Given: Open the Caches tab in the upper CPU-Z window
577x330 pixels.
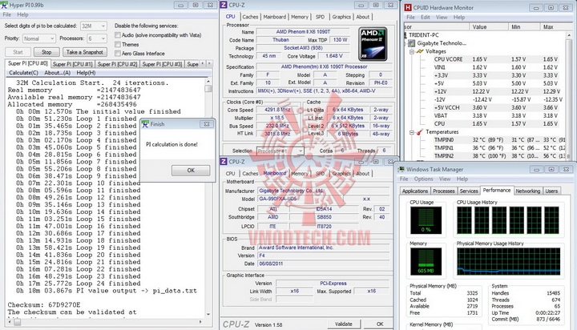Looking at the screenshot, I should 250,17.
